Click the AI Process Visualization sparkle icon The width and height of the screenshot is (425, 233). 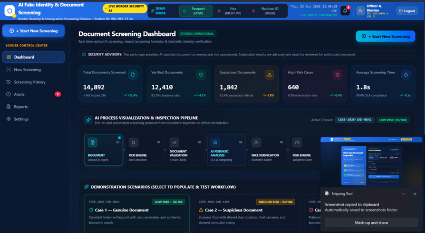89,120
